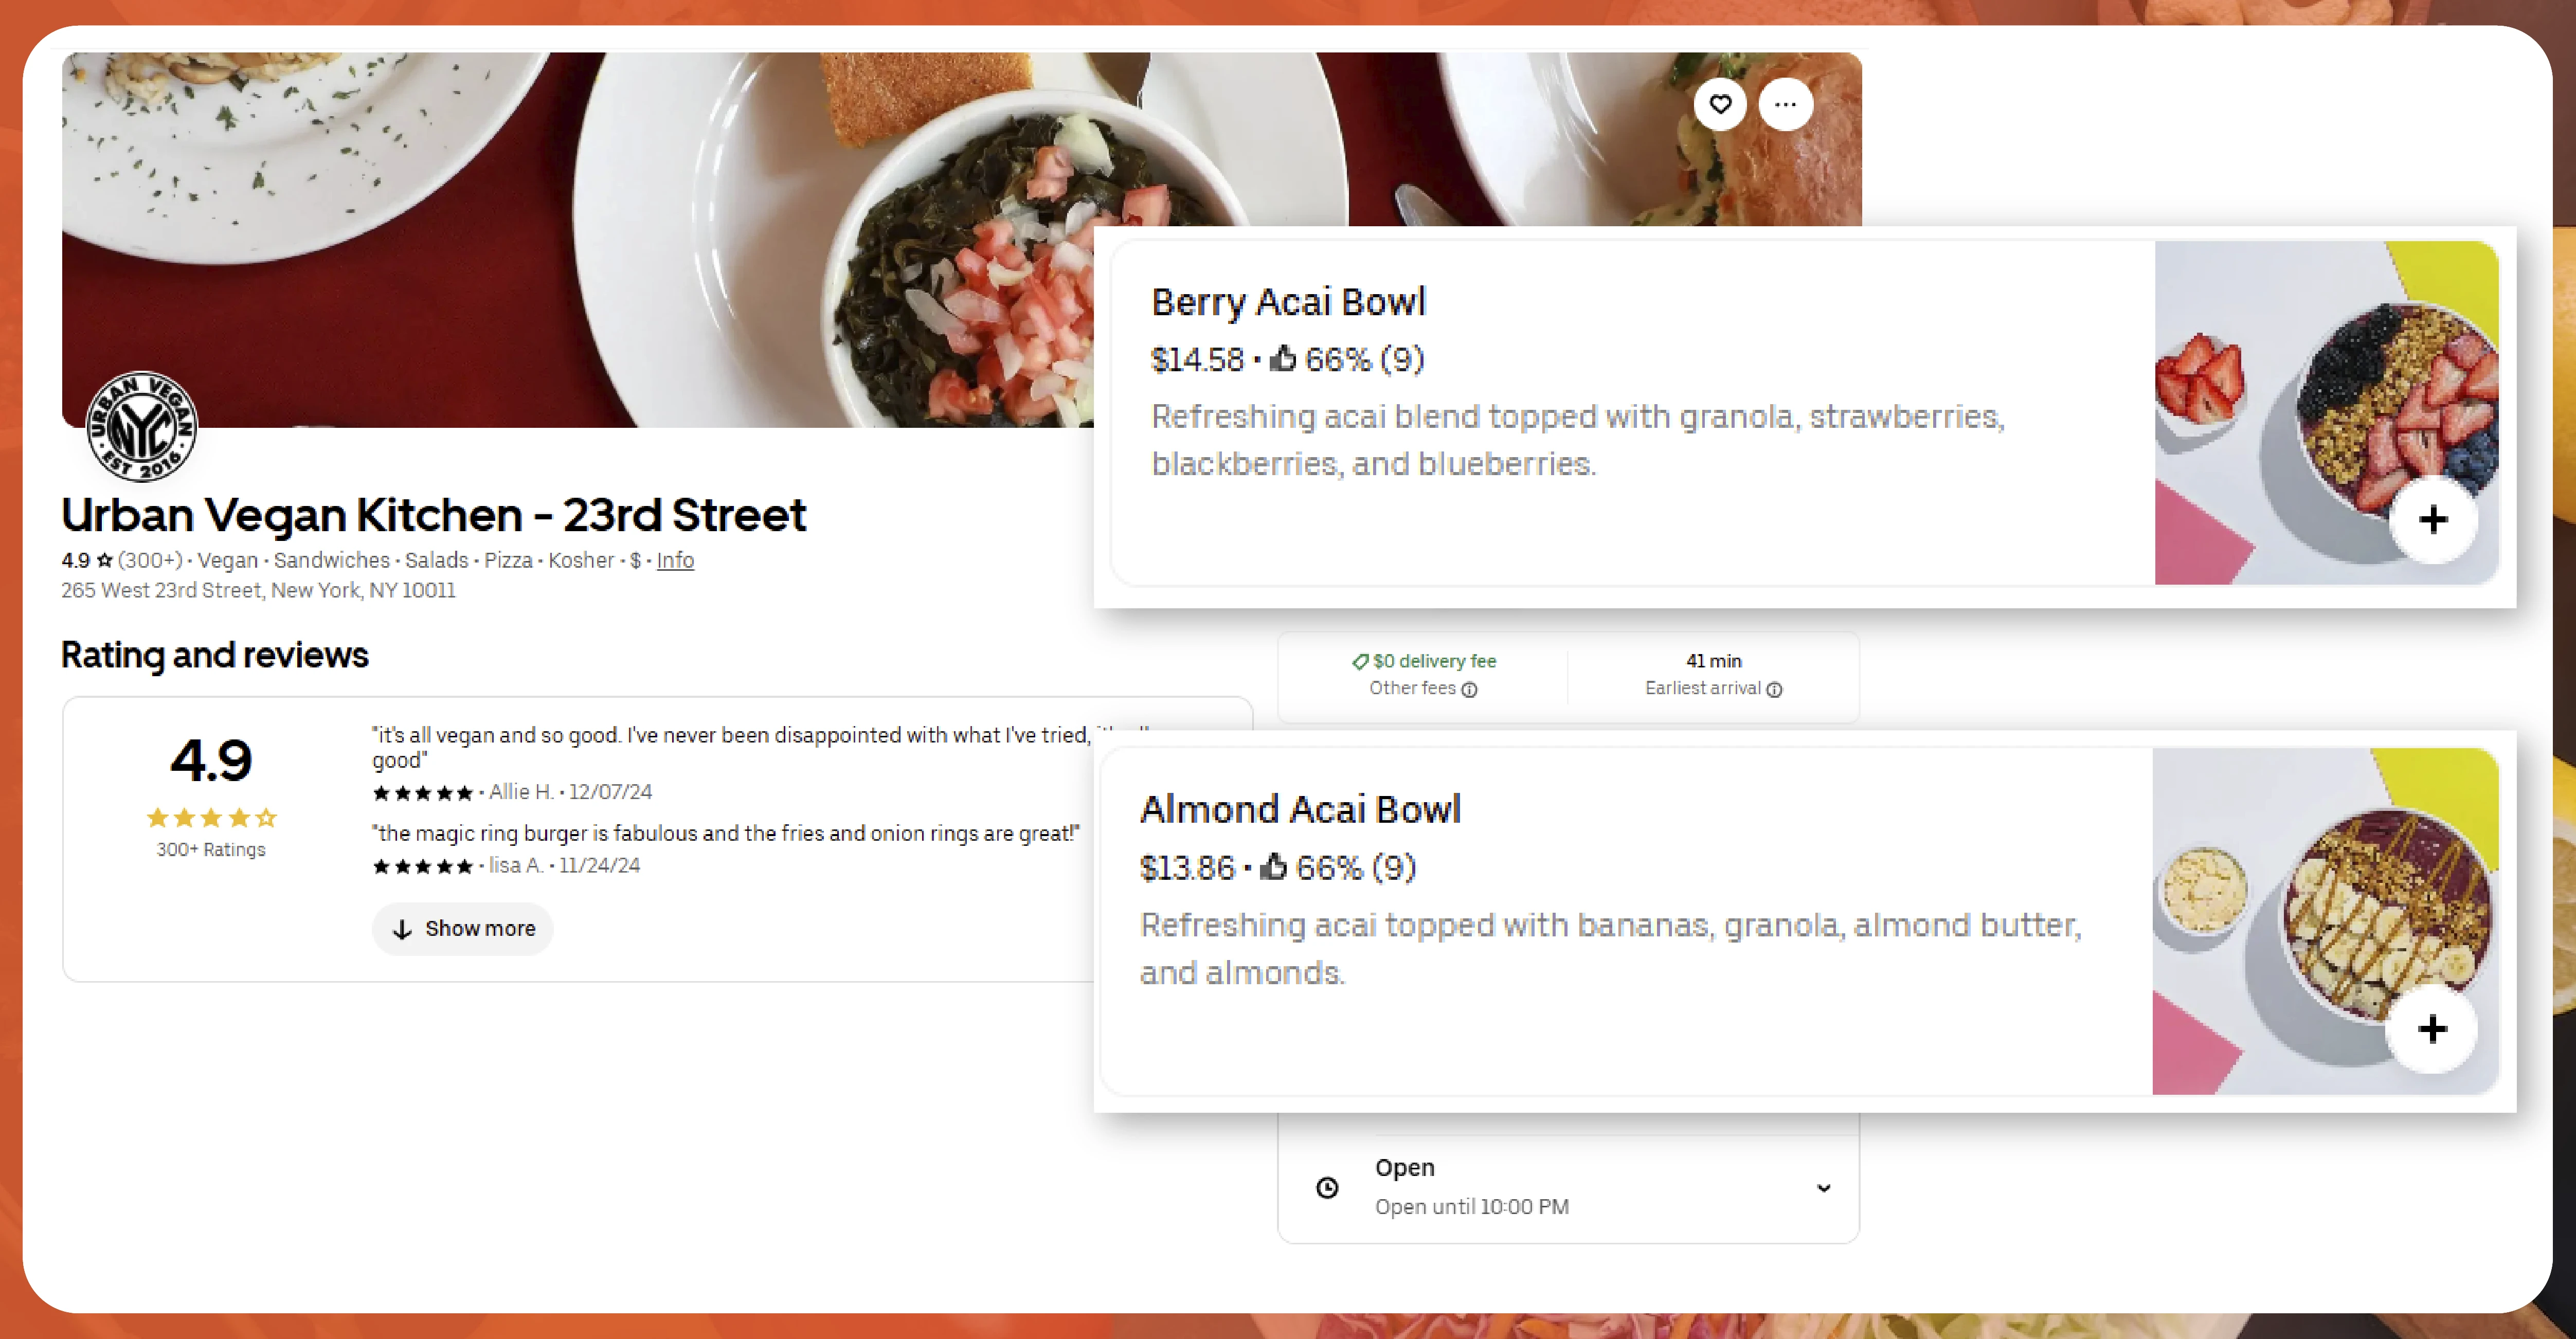2576x1339 pixels.
Task: Add Almond Acai Bowl with plus button
Action: coord(2432,1029)
